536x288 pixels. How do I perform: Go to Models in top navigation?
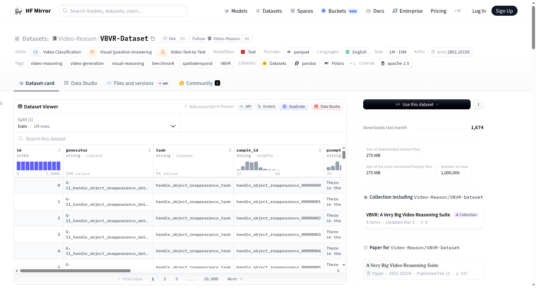click(236, 11)
